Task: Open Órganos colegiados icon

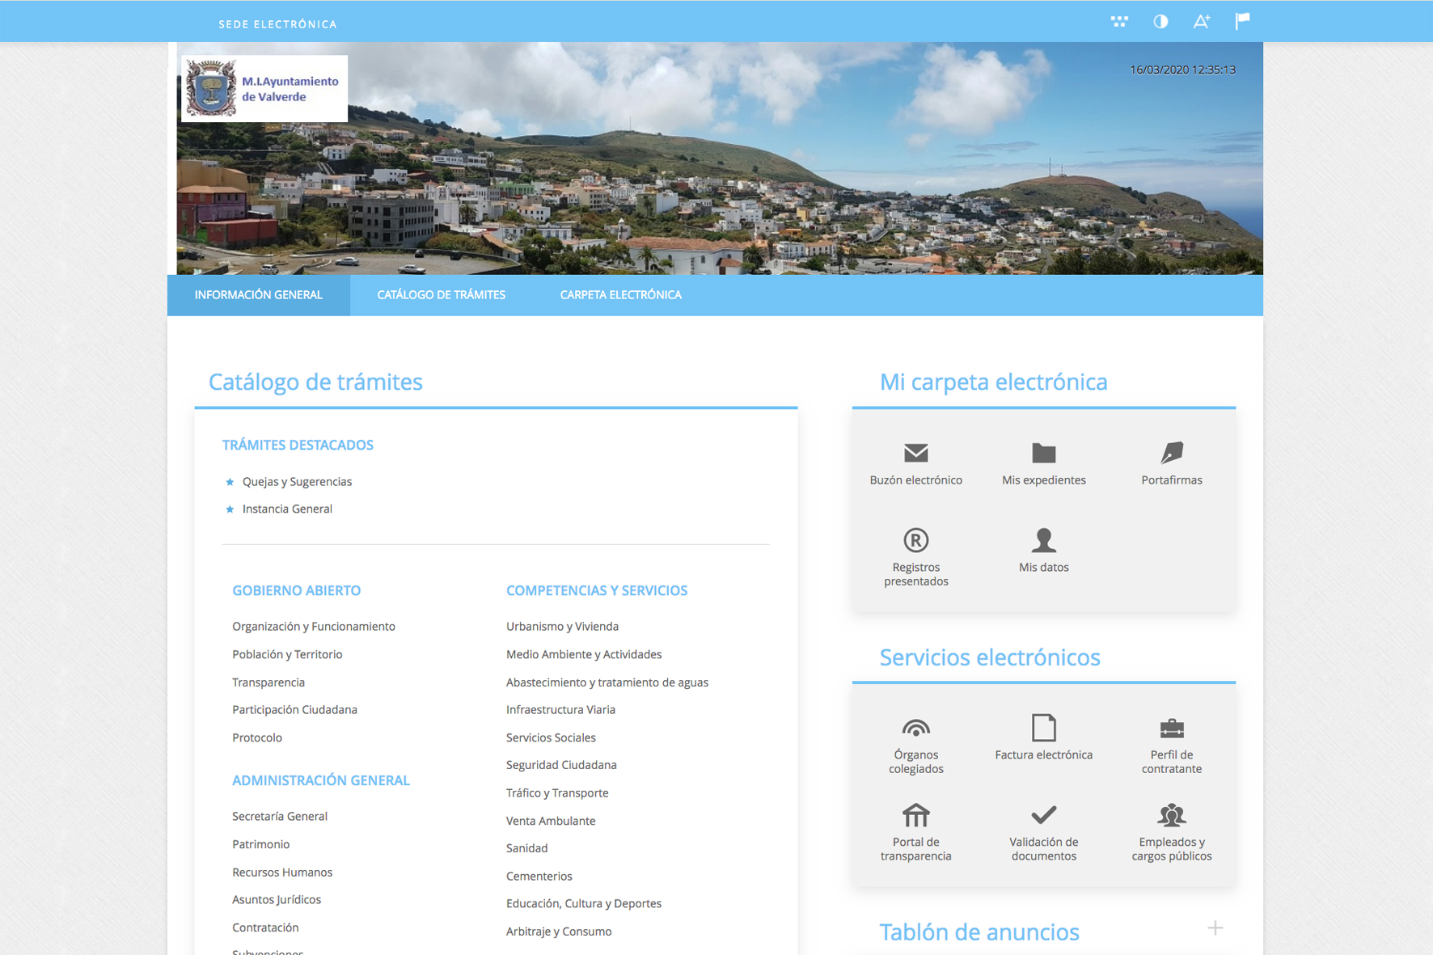Action: click(915, 728)
